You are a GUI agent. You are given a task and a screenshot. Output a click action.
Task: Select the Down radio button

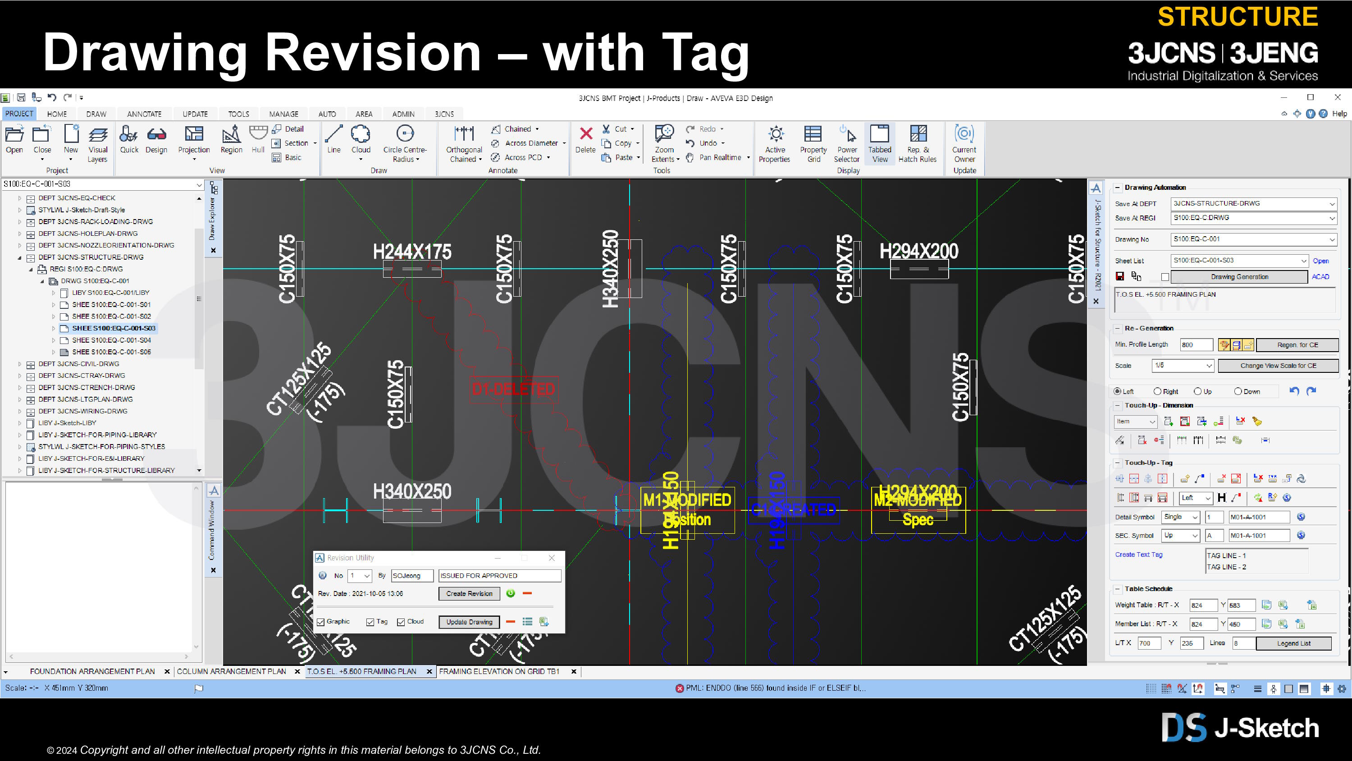coord(1238,391)
